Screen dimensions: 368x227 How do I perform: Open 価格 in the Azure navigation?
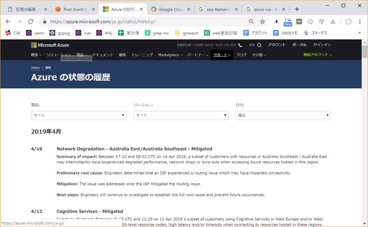[x=122, y=55]
